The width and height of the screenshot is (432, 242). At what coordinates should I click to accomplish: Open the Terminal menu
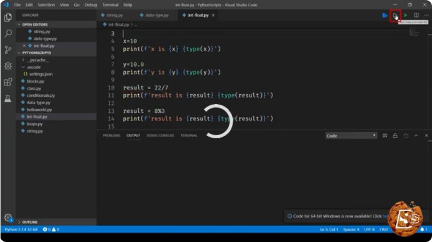110,5
